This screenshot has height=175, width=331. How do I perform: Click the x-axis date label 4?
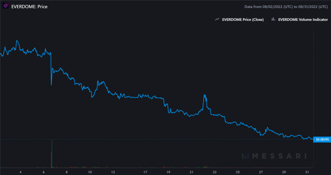20,172
